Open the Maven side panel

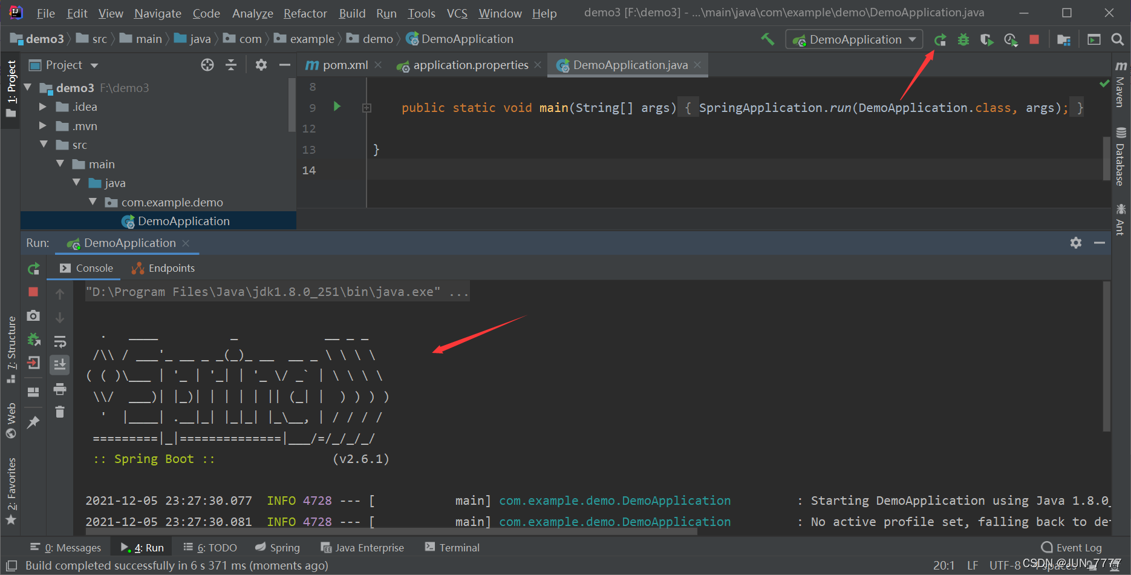(1121, 84)
